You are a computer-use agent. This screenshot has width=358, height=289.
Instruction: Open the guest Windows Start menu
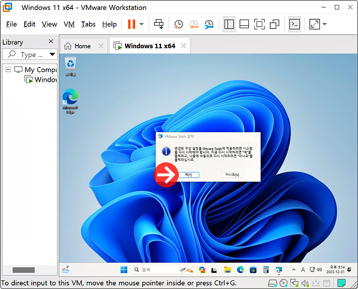tap(124, 270)
